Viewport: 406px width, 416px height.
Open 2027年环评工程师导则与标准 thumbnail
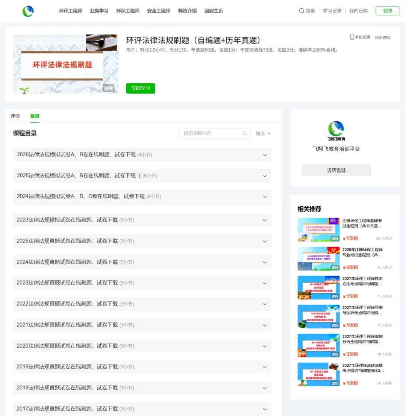(318, 316)
